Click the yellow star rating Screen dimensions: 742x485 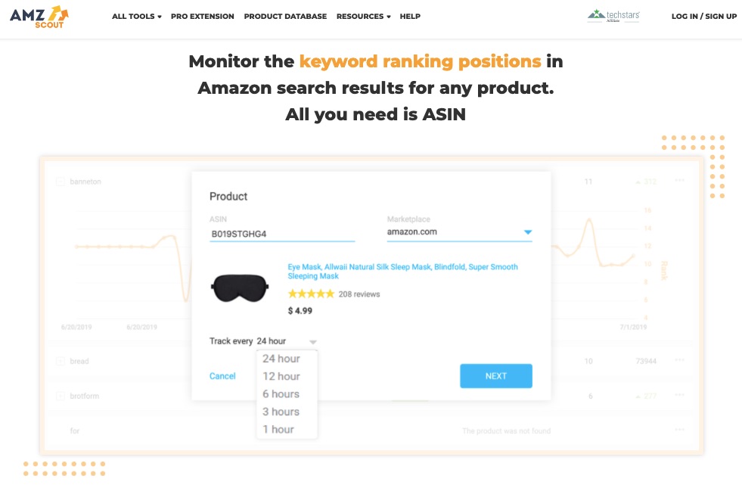point(311,294)
